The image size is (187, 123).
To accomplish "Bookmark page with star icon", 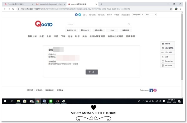I will coord(171,9).
